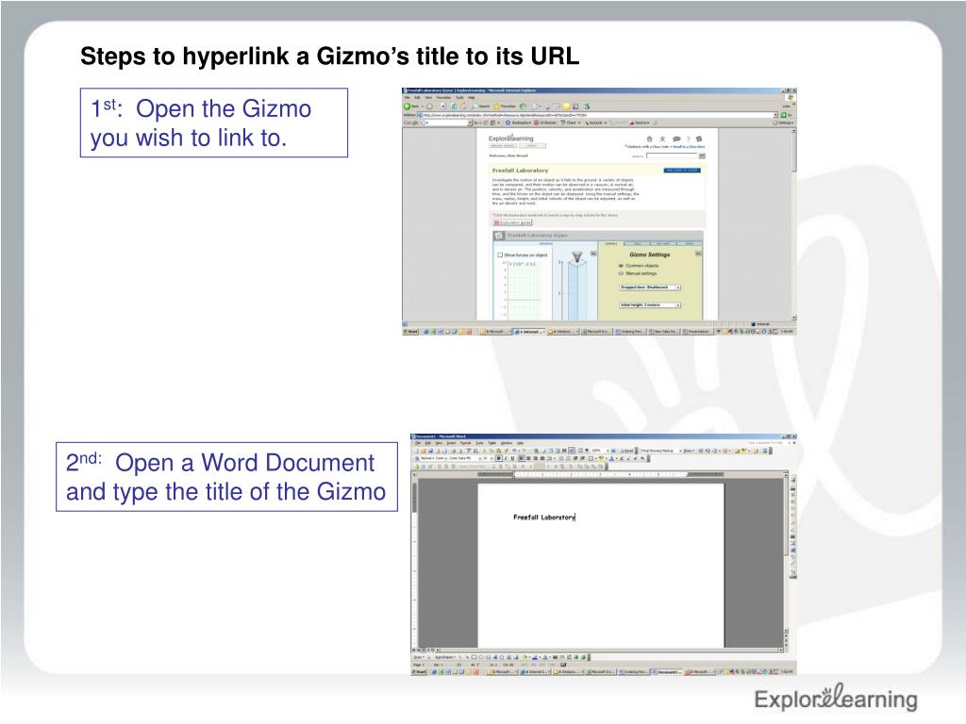Click the speech bubble icon on the Gizmo page

coord(676,140)
